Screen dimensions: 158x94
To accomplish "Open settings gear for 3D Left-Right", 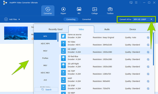I will click(x=148, y=67).
